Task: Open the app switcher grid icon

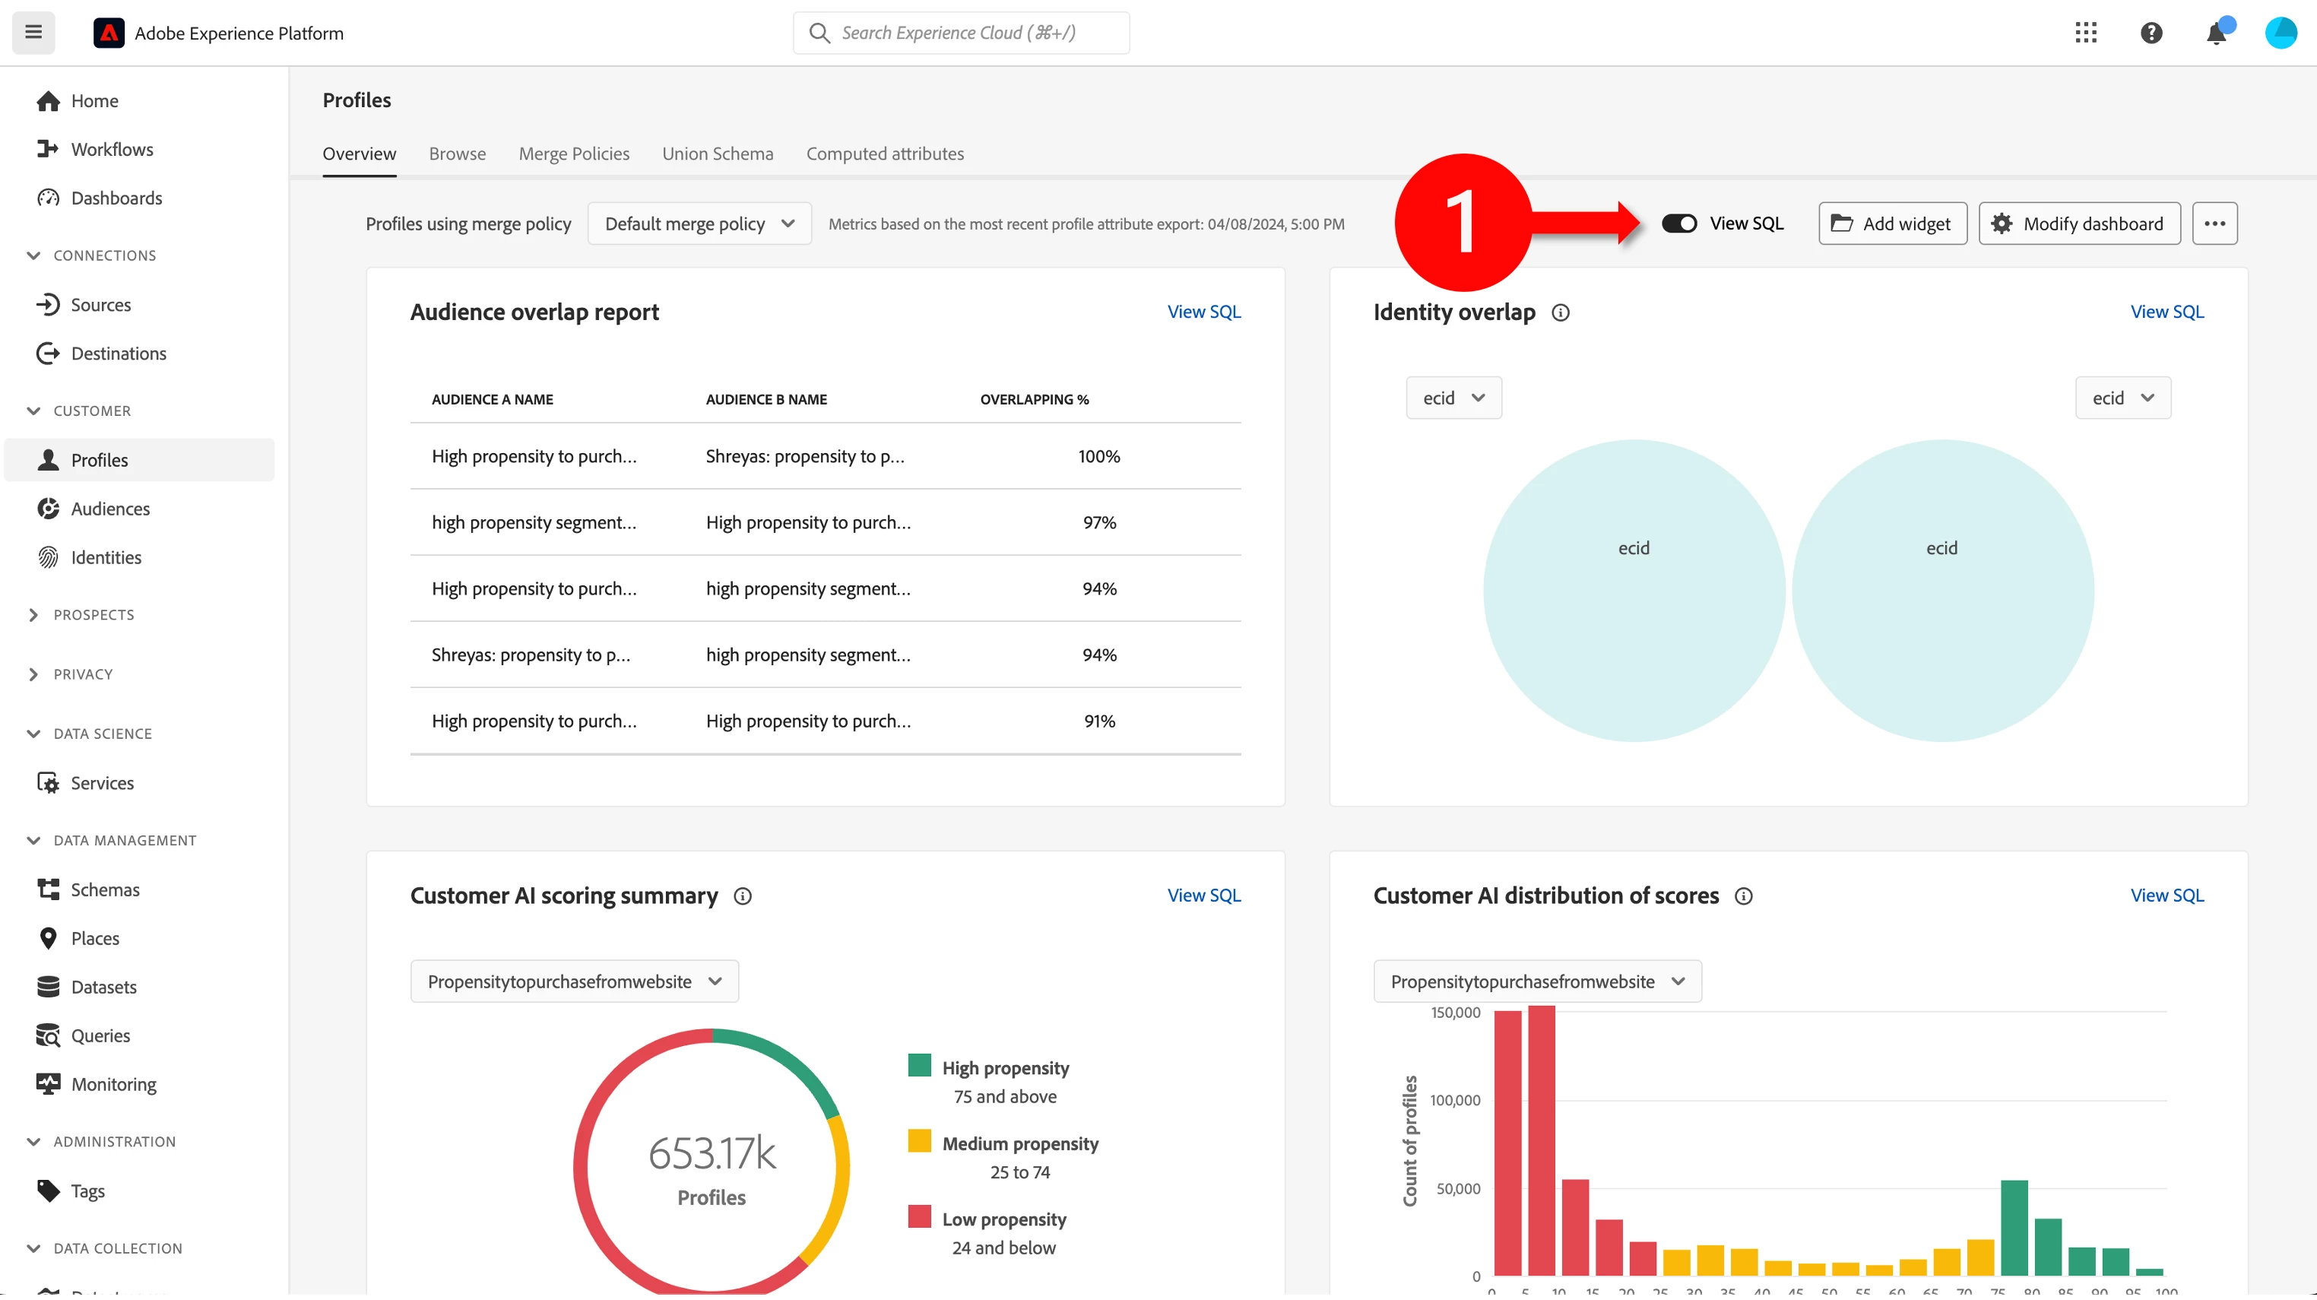Action: coord(2086,33)
